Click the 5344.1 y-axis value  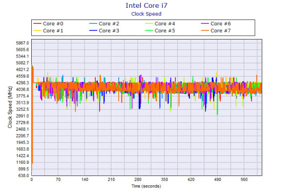pyautogui.click(x=22, y=57)
